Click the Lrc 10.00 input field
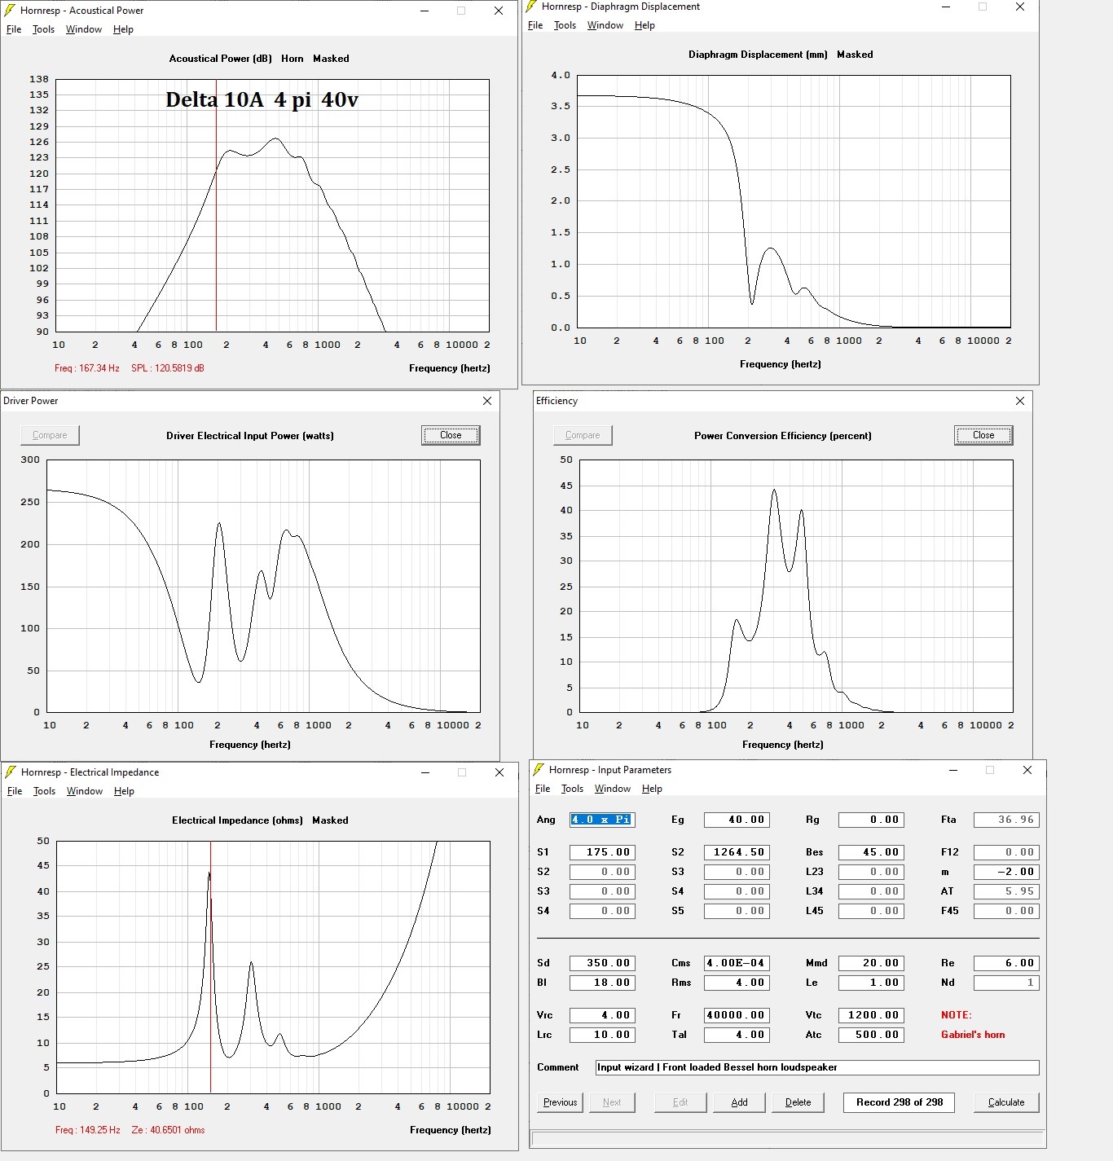This screenshot has width=1113, height=1161. click(602, 1035)
